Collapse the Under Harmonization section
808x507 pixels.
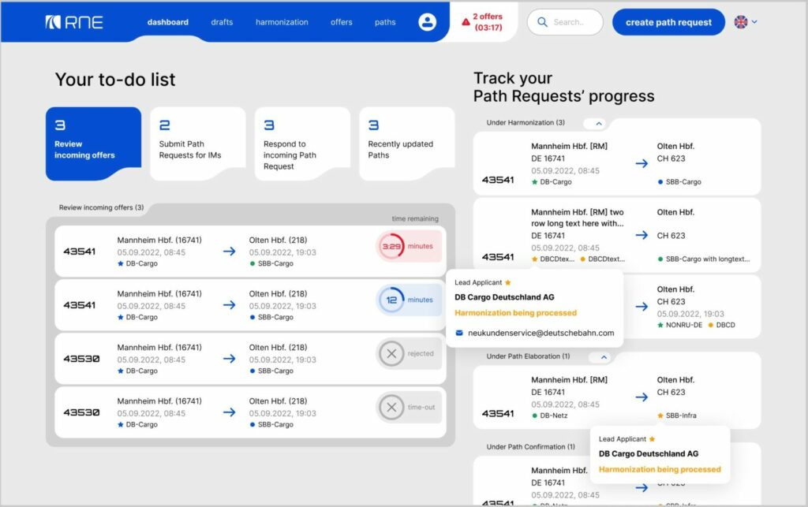coord(598,123)
